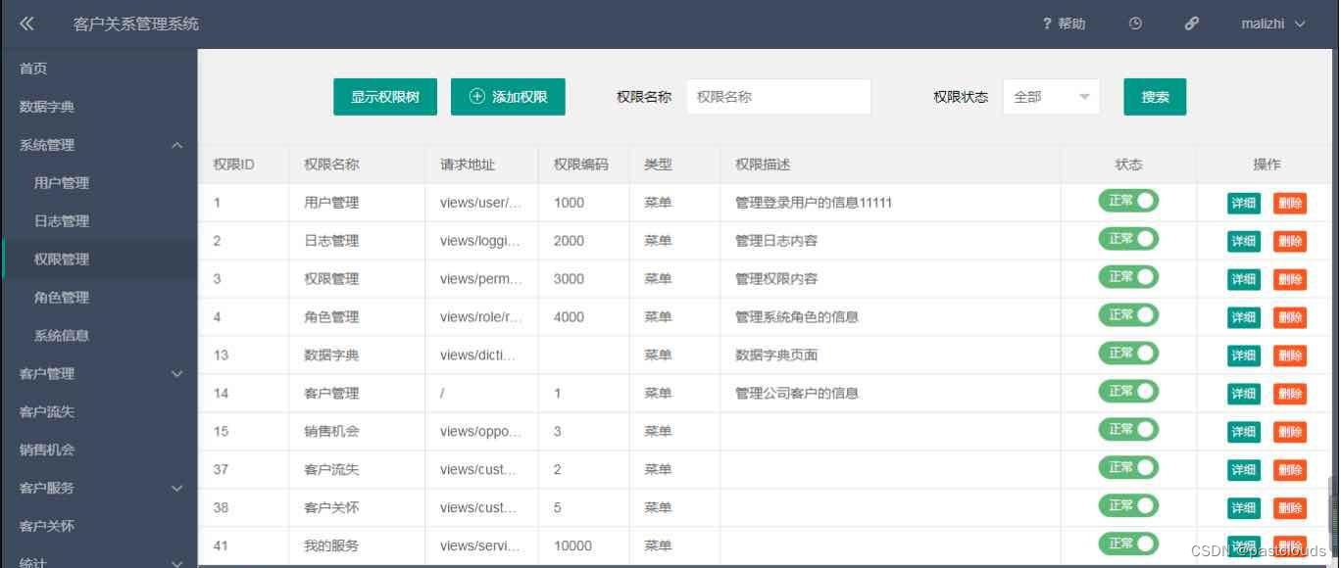
Task: Click 详细 for the 日志管理 row
Action: pyautogui.click(x=1244, y=242)
